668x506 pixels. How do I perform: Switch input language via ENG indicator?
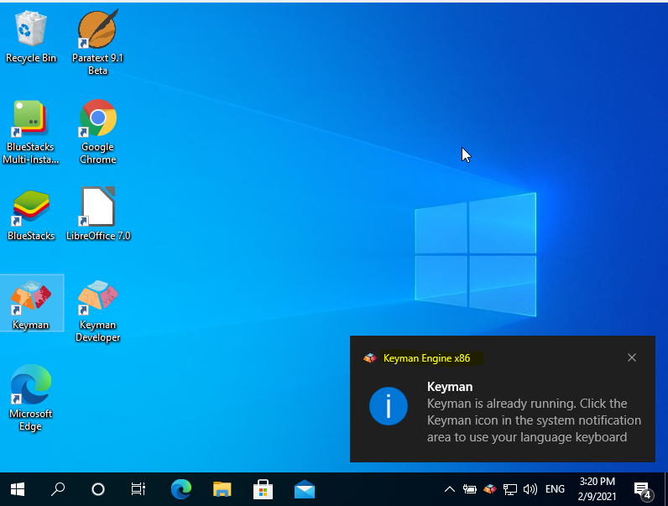(555, 489)
